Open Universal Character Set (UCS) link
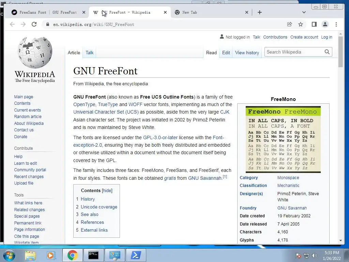This screenshot has height=262, width=349. (106, 112)
